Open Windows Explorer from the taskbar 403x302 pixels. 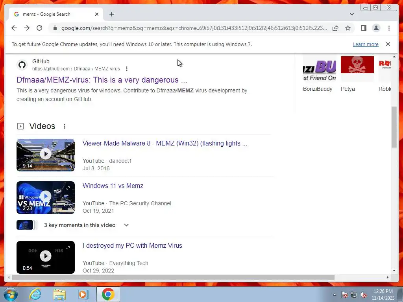[x=59, y=294]
